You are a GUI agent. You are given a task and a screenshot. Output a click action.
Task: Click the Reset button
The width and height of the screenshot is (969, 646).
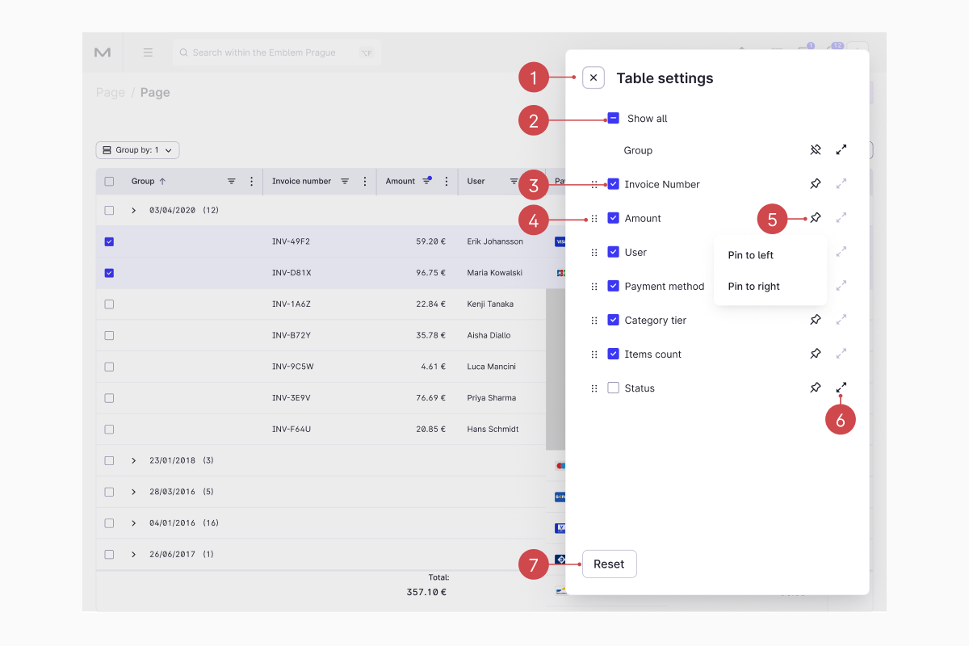610,564
